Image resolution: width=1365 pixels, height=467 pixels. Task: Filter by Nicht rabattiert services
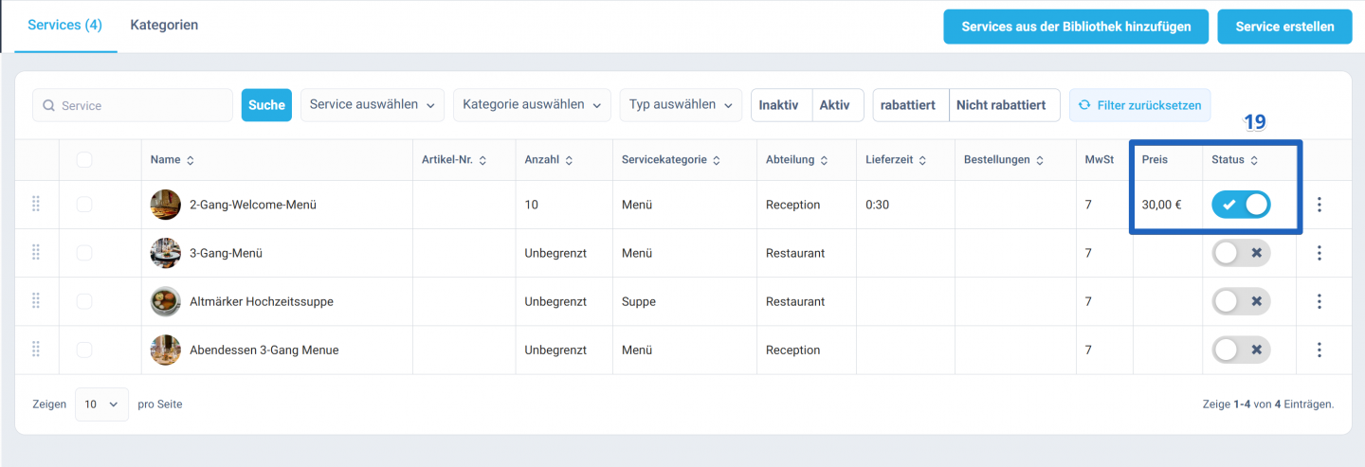1004,105
